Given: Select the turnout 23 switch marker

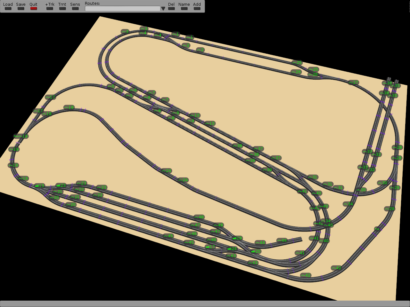Looking at the screenshot, I should click(61, 185).
